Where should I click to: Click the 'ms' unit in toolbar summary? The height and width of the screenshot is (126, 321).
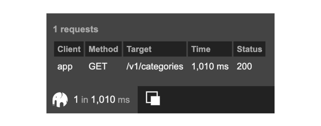(124, 100)
